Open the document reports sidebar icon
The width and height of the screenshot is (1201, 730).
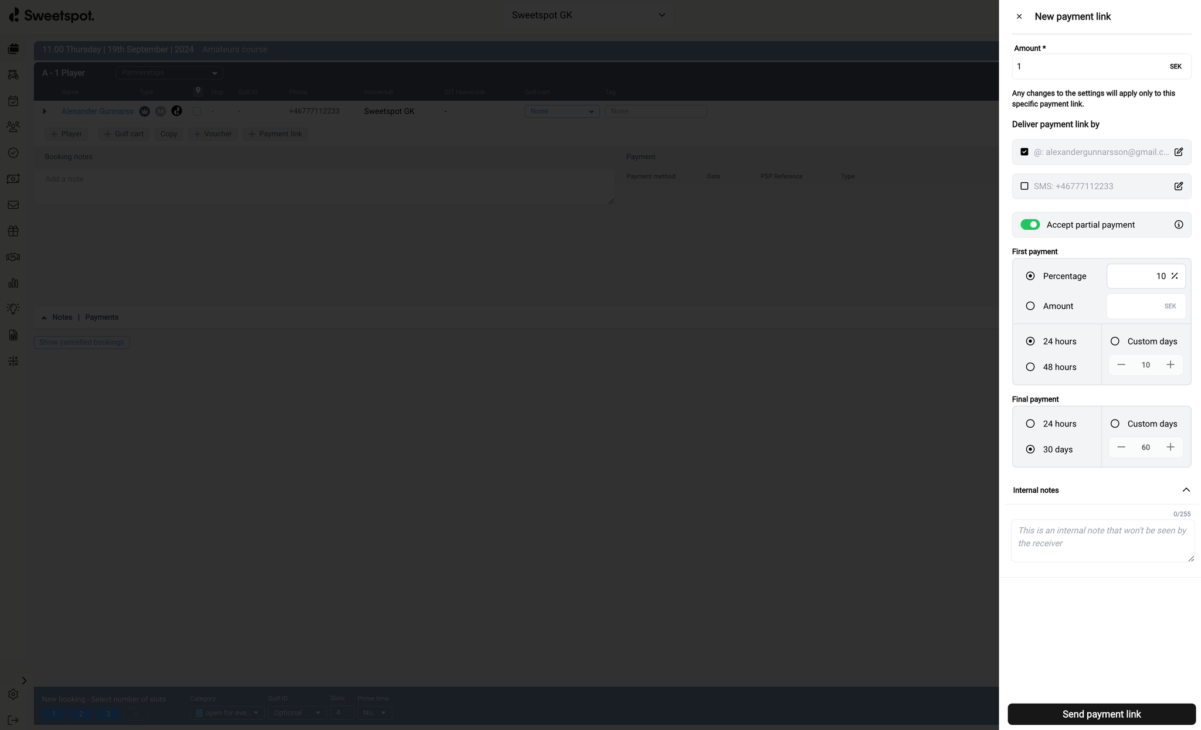click(x=13, y=335)
